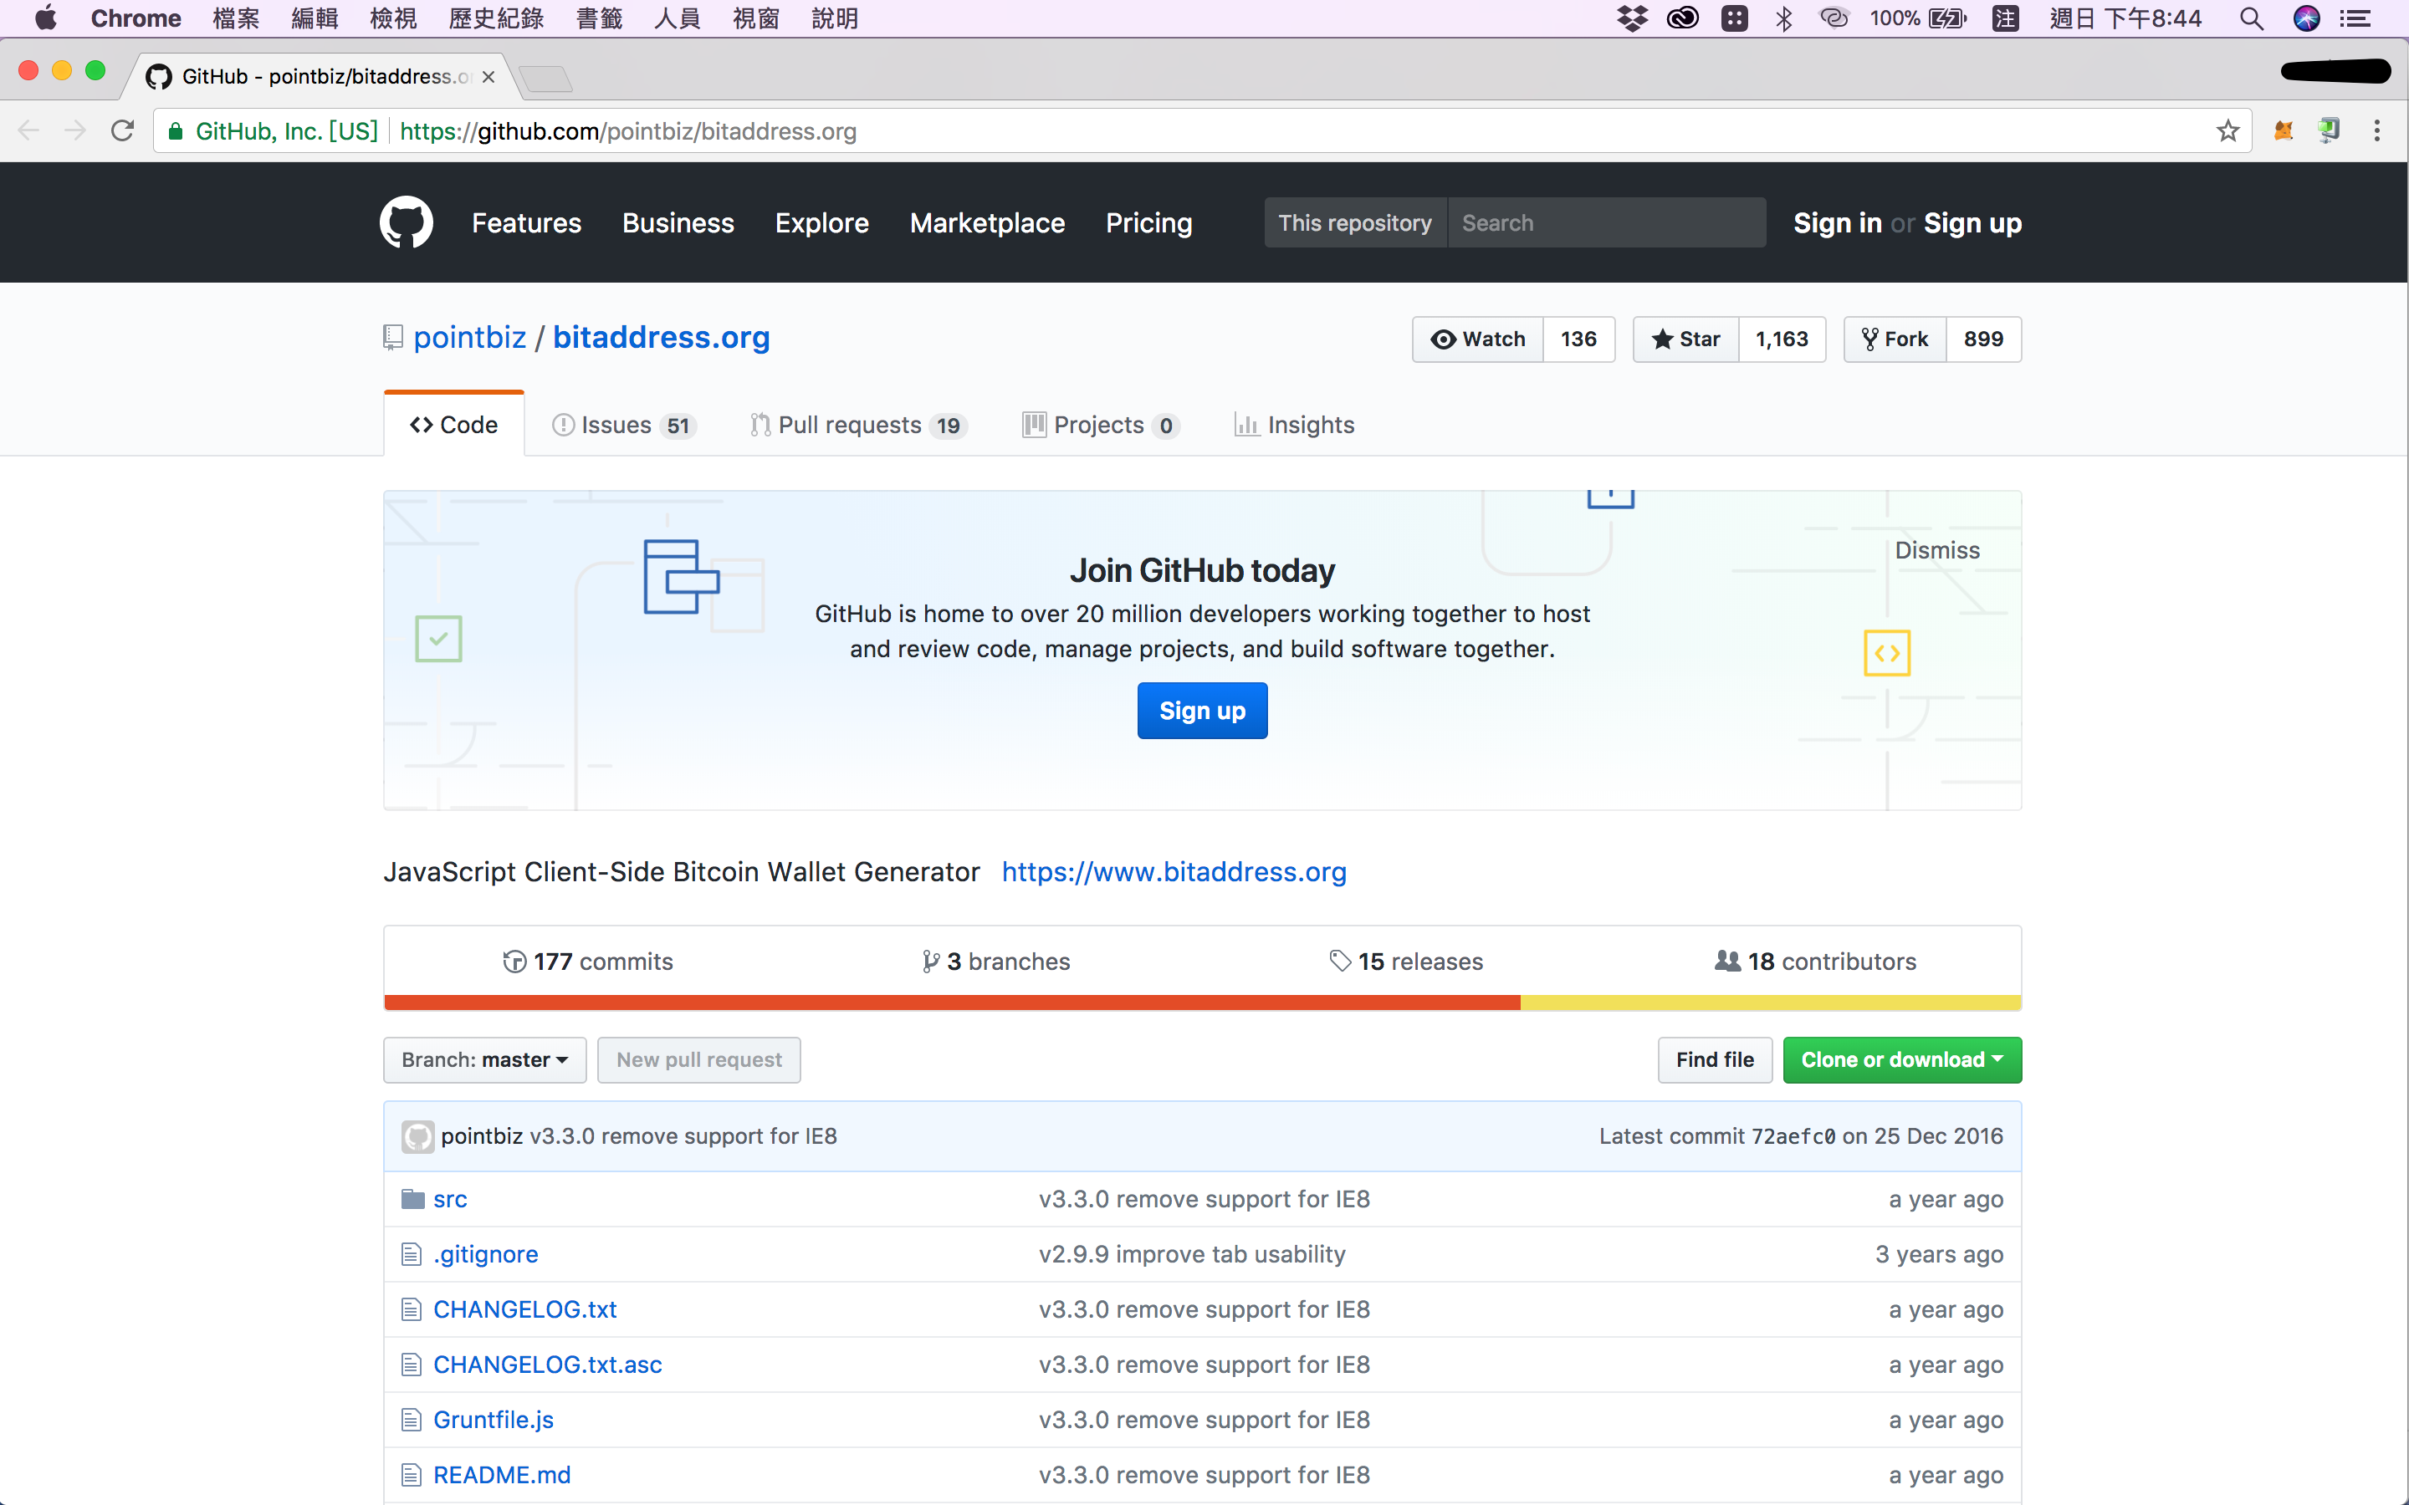Open the Code tab
Image resolution: width=2409 pixels, height=1505 pixels.
click(454, 425)
